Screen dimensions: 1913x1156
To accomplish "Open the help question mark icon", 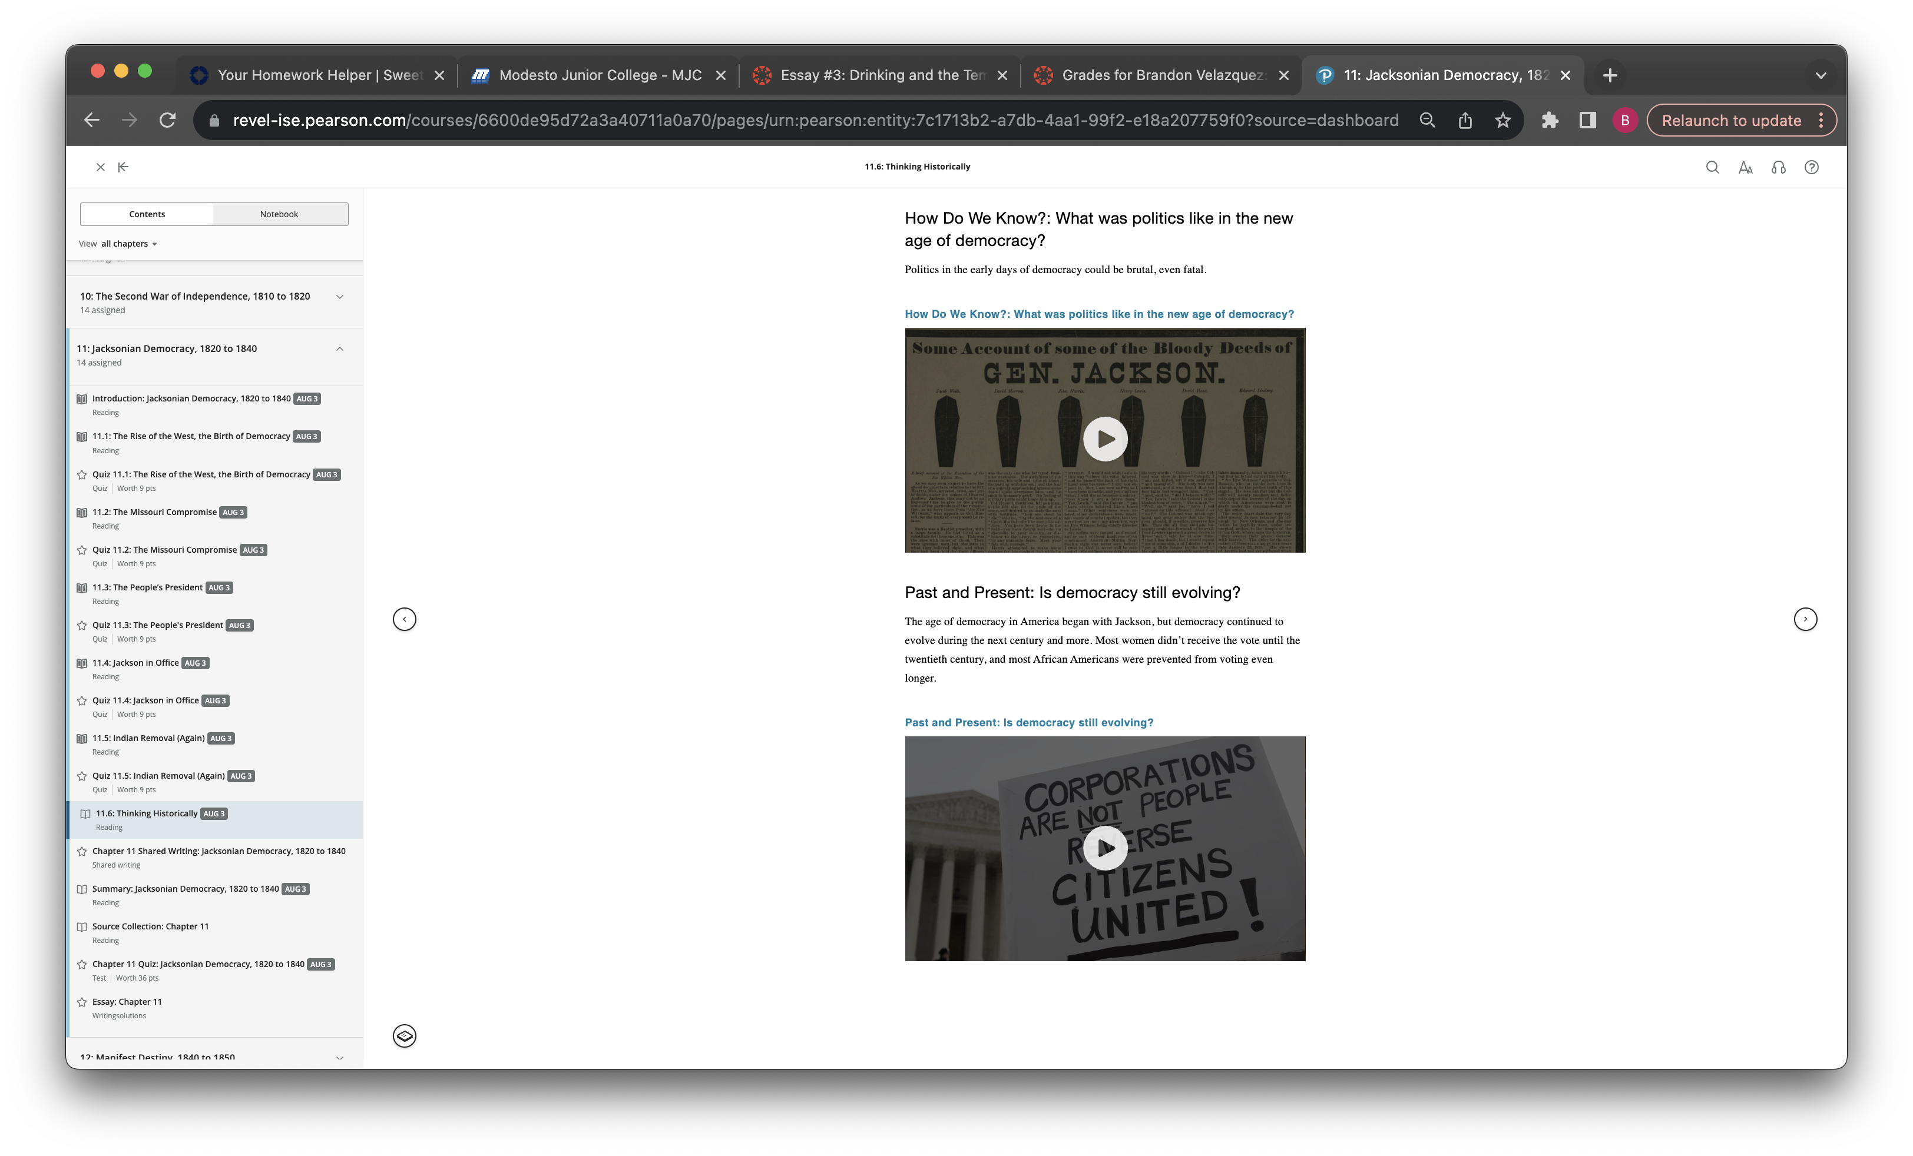I will tap(1811, 167).
